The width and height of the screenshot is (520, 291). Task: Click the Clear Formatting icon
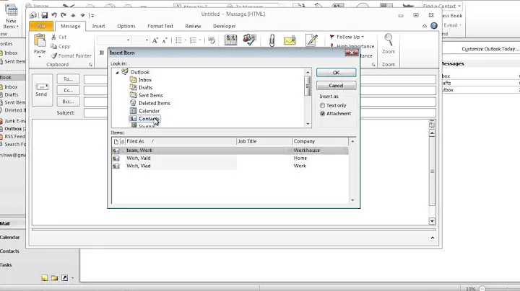tap(212, 40)
